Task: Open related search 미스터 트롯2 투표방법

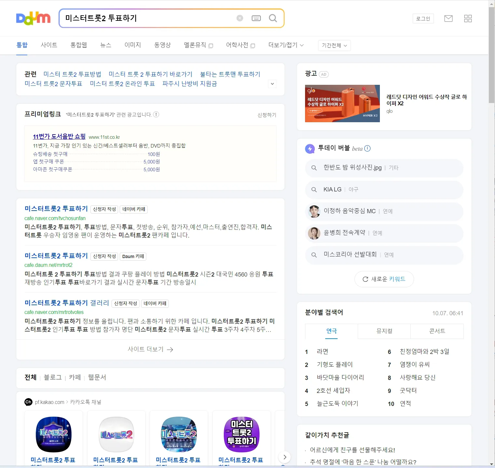Action: 72,74
